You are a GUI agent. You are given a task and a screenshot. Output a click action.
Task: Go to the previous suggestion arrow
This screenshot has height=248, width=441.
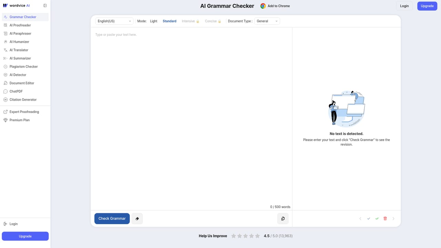coord(360,219)
